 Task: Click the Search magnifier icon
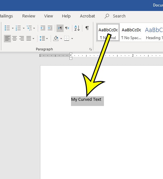pos(107,16)
